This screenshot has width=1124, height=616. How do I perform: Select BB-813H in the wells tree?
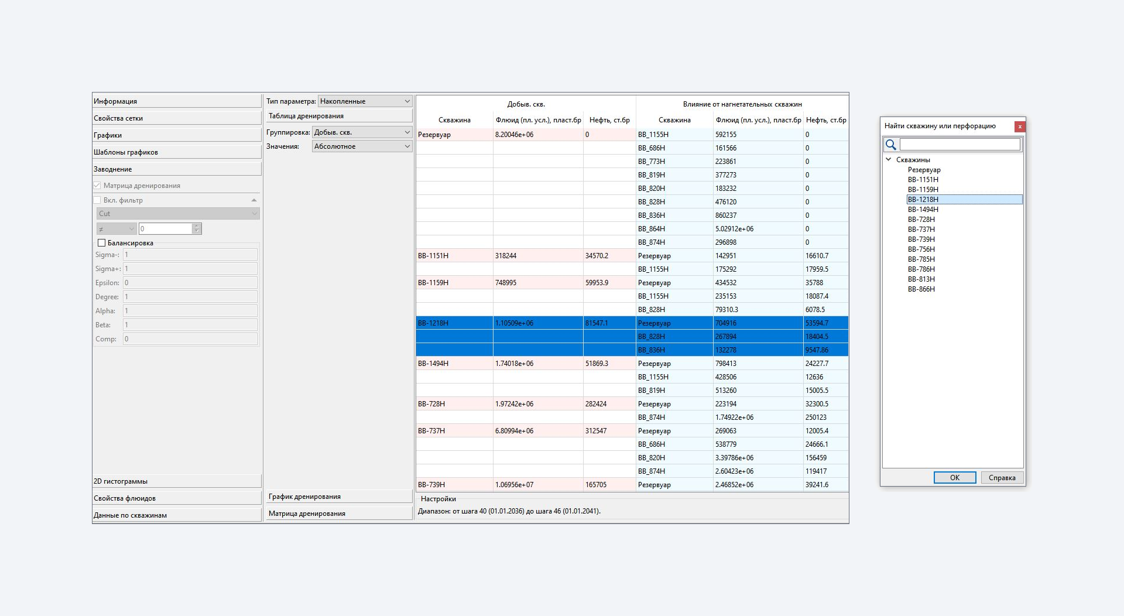921,279
